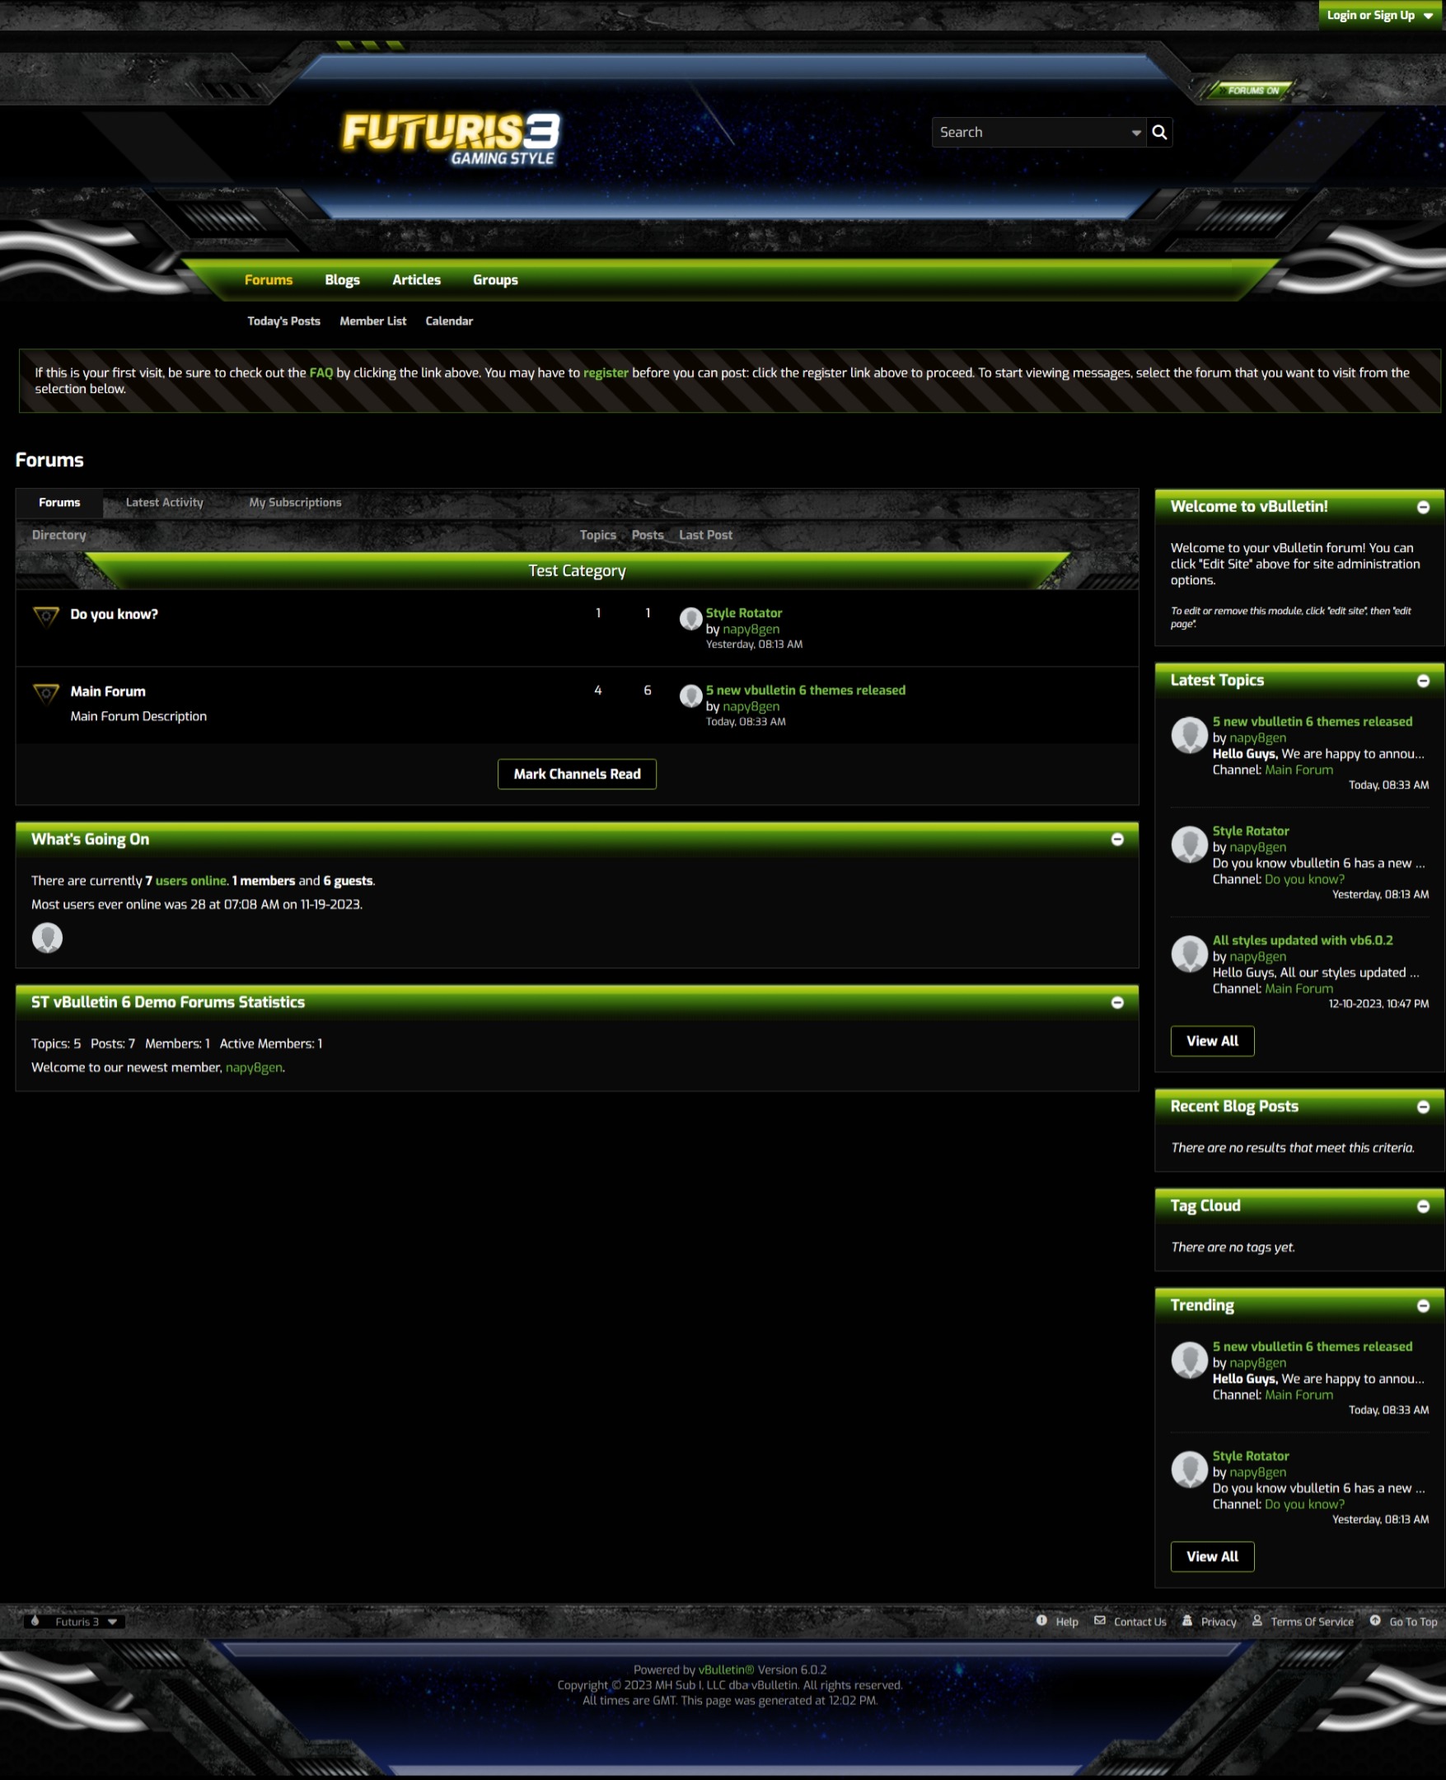Click the Main Forum channel icon
The width and height of the screenshot is (1446, 1780).
46,694
